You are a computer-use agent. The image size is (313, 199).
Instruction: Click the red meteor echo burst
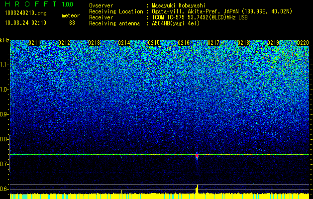[197, 156]
